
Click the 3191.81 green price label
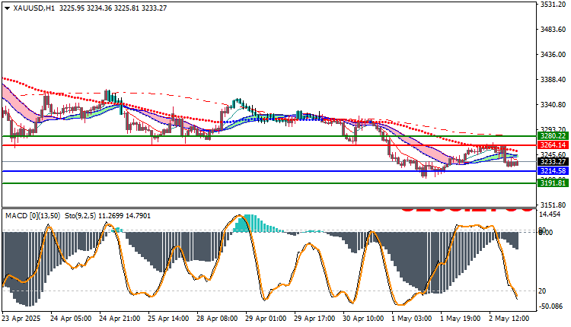pos(553,183)
